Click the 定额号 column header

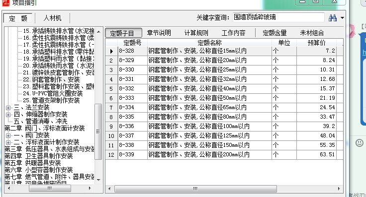coord(133,43)
